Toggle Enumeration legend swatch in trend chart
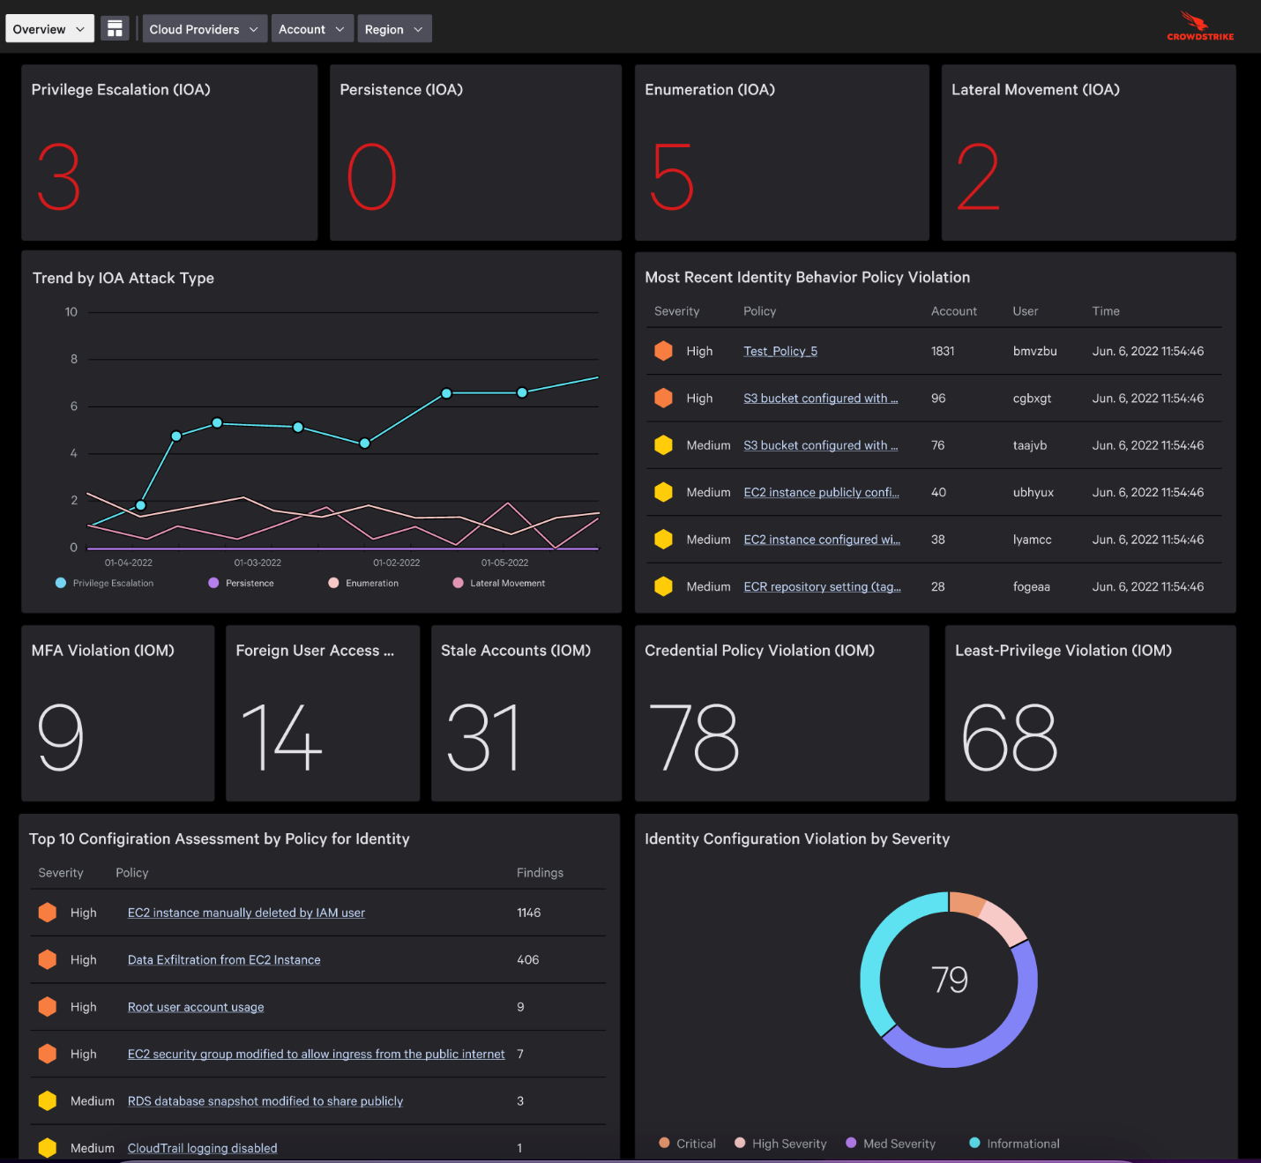Screen dimensions: 1261x1163 tap(333, 583)
